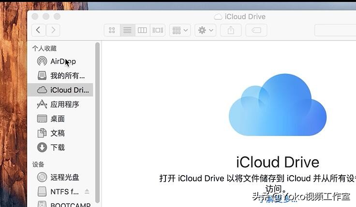356x207 pixels.
Task: Click the Applications 'A' icon
Action: coord(42,104)
